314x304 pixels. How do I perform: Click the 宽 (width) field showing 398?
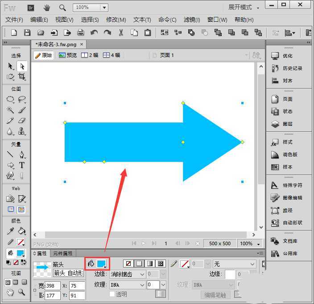(x=53, y=285)
